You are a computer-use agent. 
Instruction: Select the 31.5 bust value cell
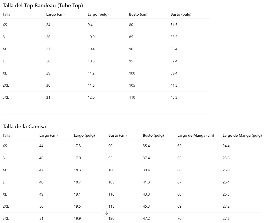coord(174,25)
